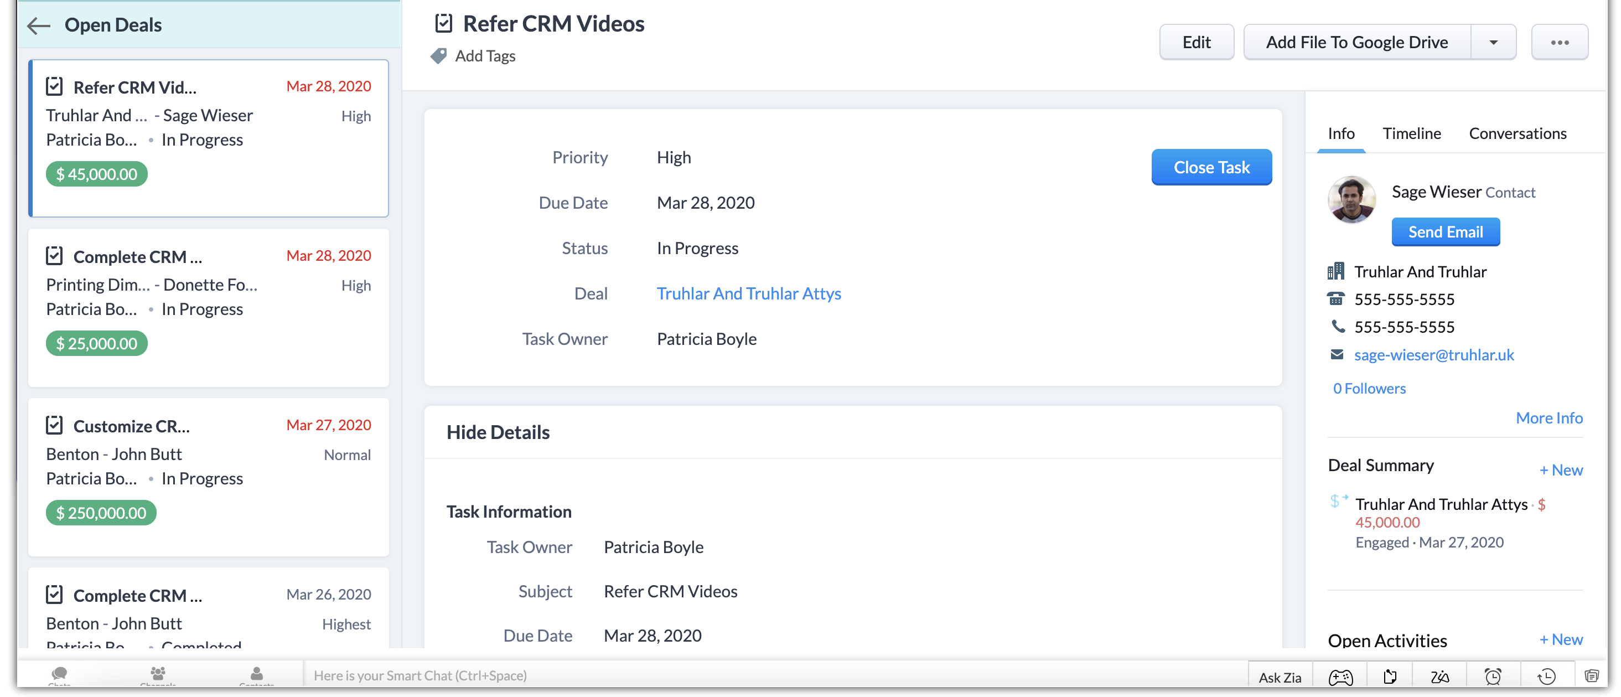This screenshot has height=697, width=1621.
Task: Go back using the Open Deals arrow
Action: click(x=38, y=25)
